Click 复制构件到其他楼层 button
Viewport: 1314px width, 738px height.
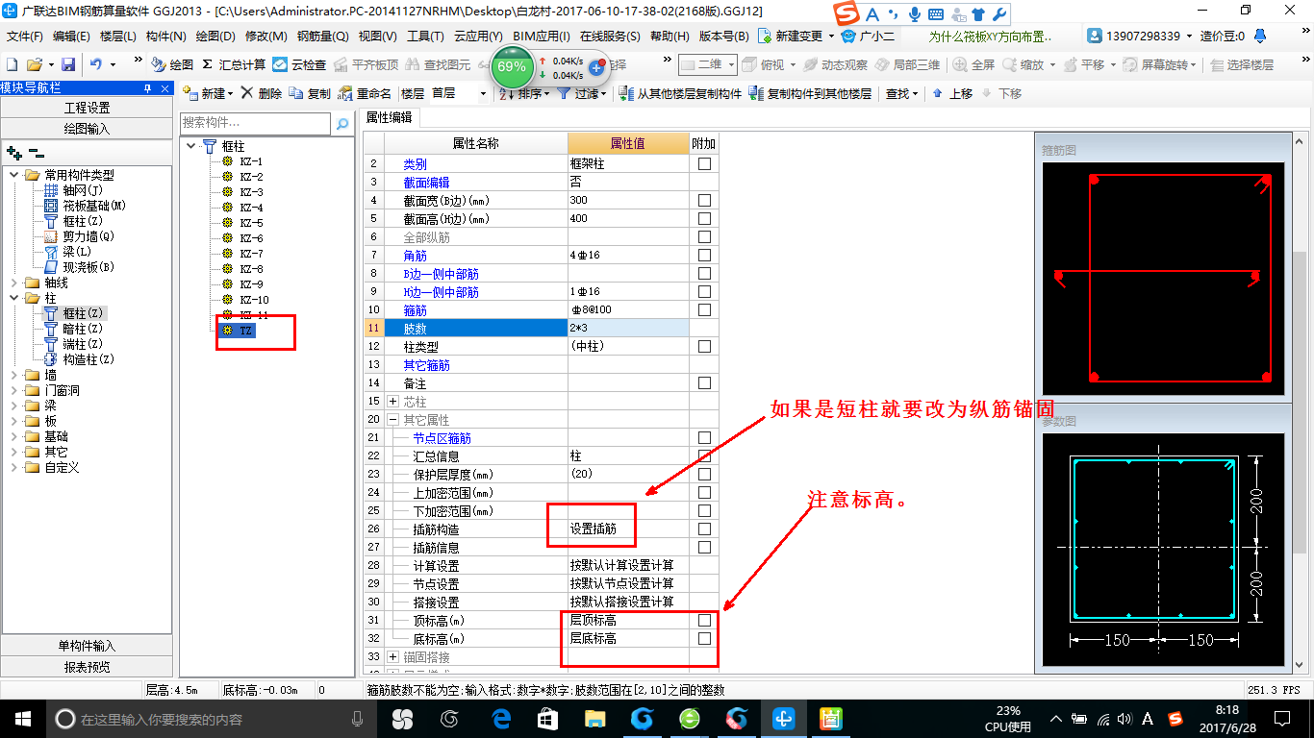(x=811, y=93)
